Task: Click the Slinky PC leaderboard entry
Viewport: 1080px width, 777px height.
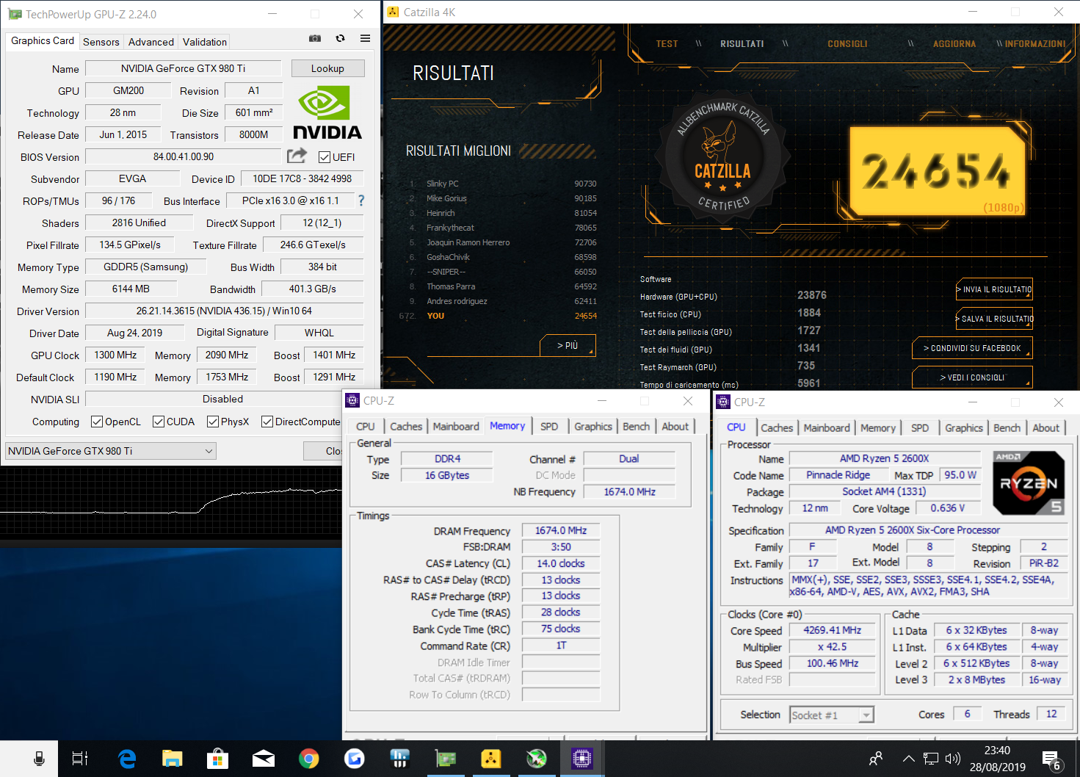Action: [502, 184]
